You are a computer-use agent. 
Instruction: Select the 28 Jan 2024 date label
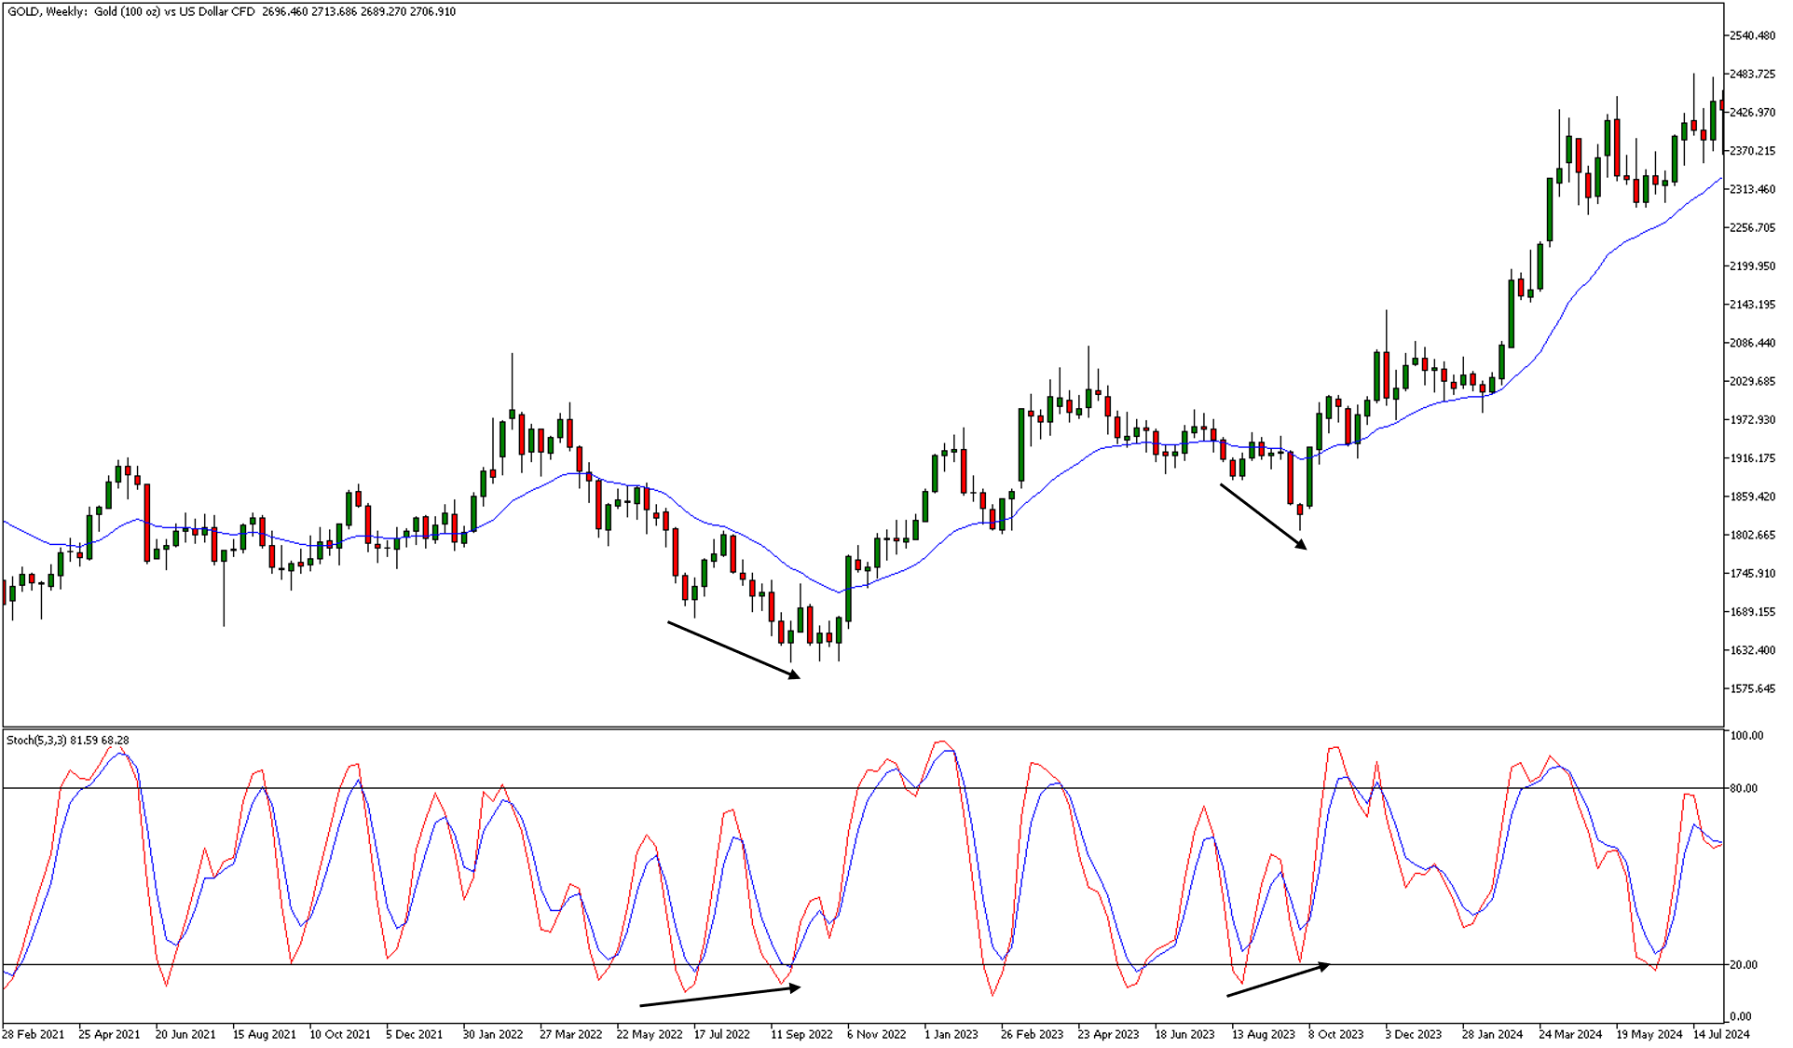click(1493, 1034)
